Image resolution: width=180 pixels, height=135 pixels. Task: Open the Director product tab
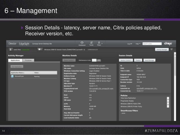coord(12,44)
